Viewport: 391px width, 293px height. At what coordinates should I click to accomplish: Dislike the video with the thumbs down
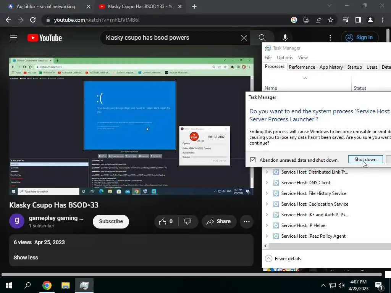tap(187, 222)
